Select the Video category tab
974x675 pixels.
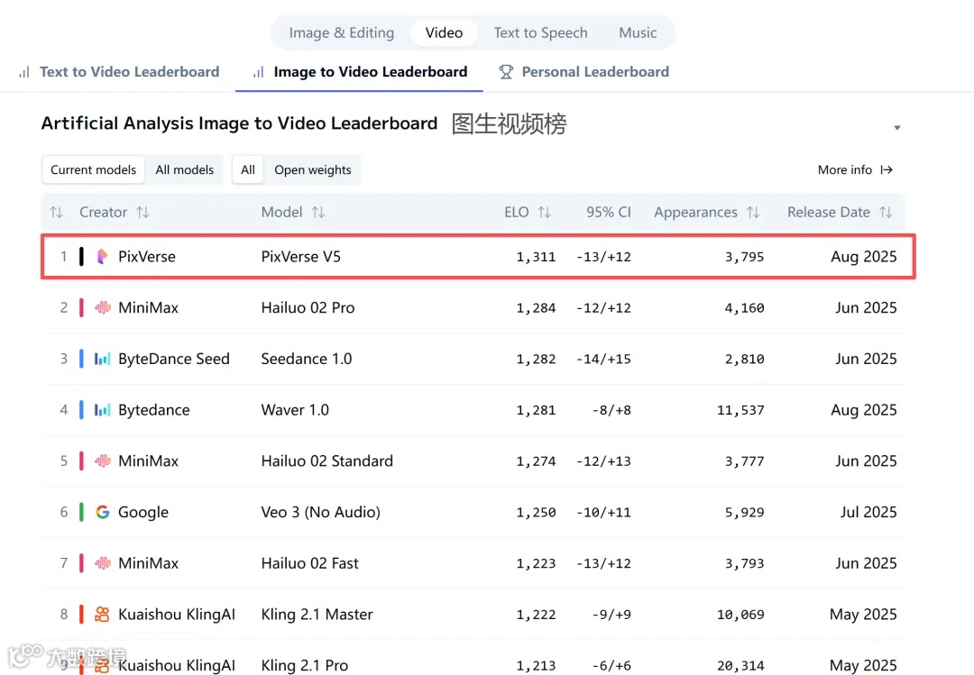coord(444,33)
